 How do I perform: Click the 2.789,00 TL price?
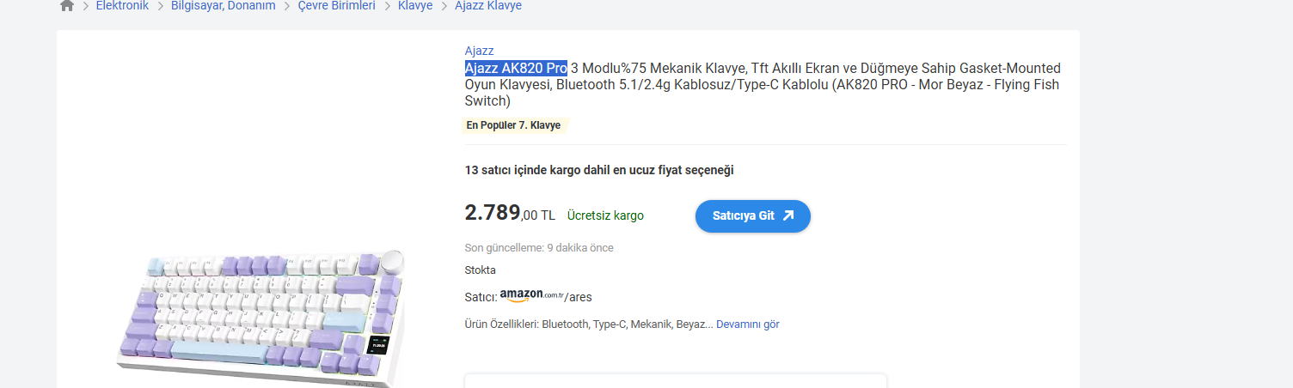click(510, 213)
